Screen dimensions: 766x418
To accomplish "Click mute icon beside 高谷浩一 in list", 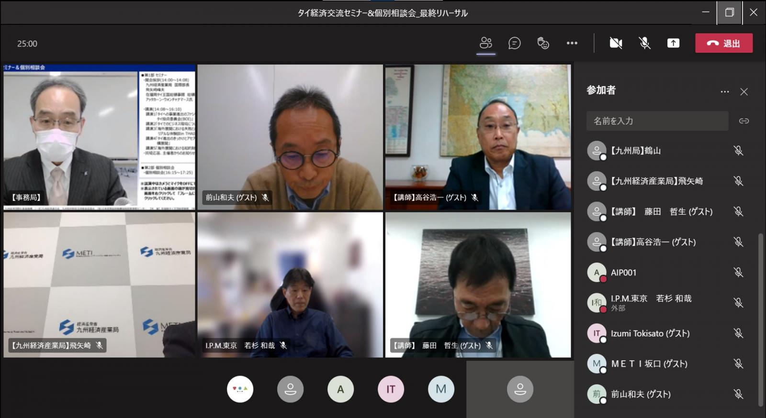I will [x=738, y=242].
